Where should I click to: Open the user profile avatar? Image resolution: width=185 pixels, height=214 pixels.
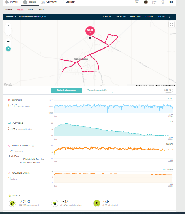point(146,2)
